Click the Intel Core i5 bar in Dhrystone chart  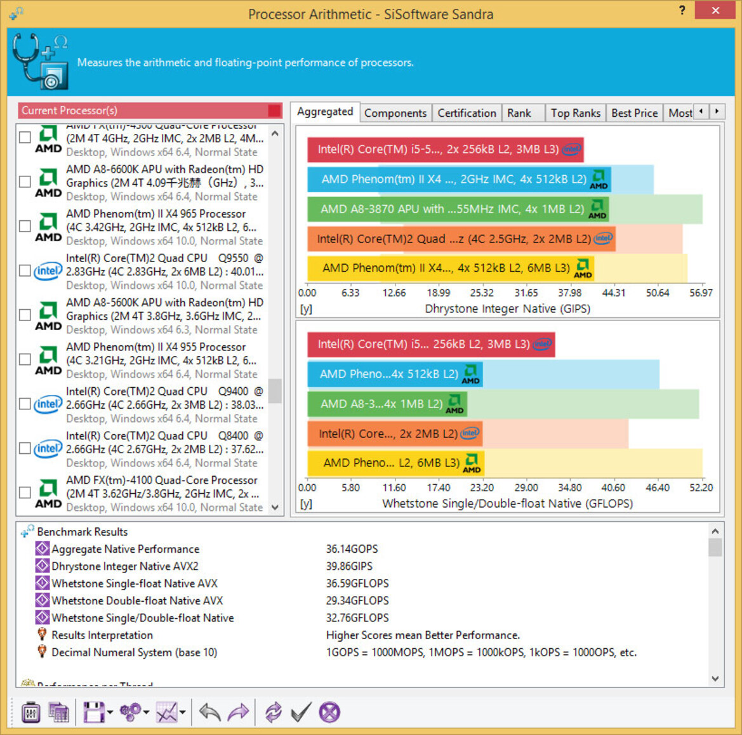click(x=446, y=150)
